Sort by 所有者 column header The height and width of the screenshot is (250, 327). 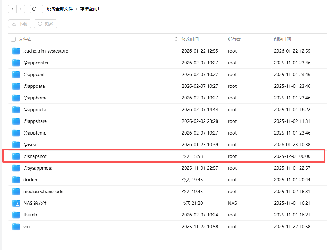click(x=234, y=39)
